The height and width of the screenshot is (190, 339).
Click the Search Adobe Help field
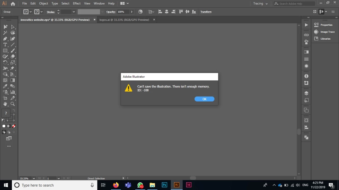[x=294, y=3]
